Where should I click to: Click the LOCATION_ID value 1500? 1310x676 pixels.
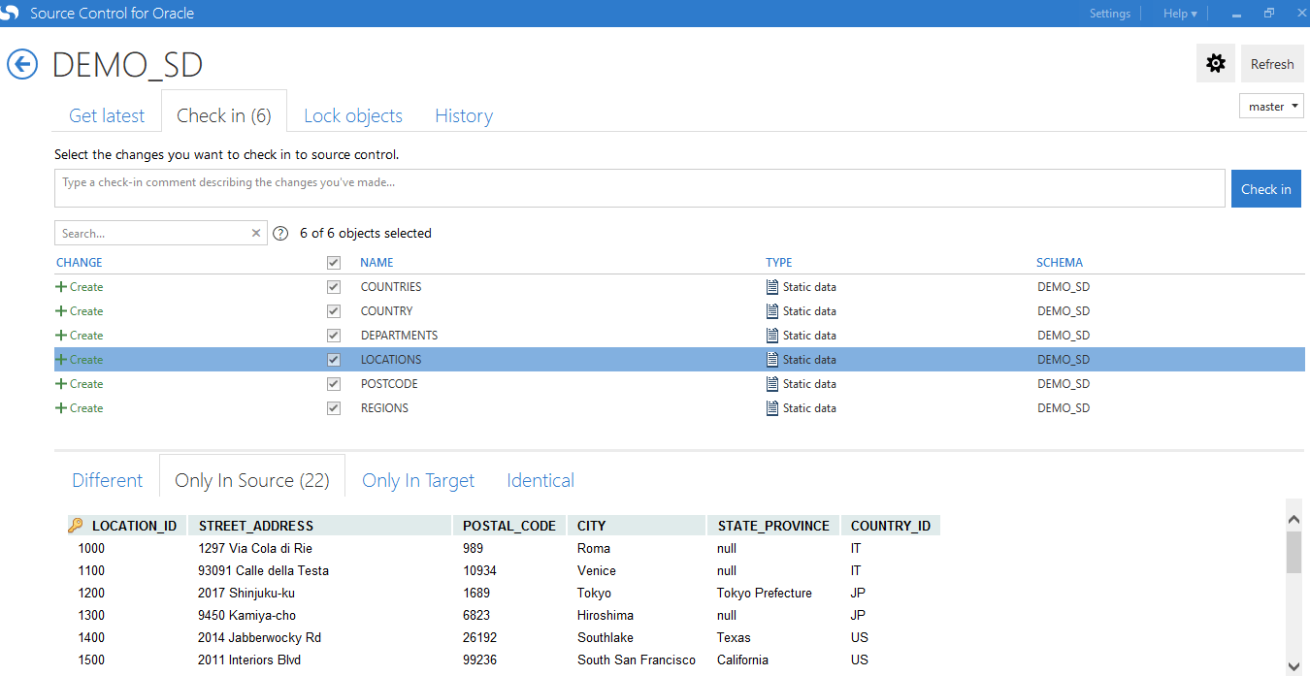point(91,660)
